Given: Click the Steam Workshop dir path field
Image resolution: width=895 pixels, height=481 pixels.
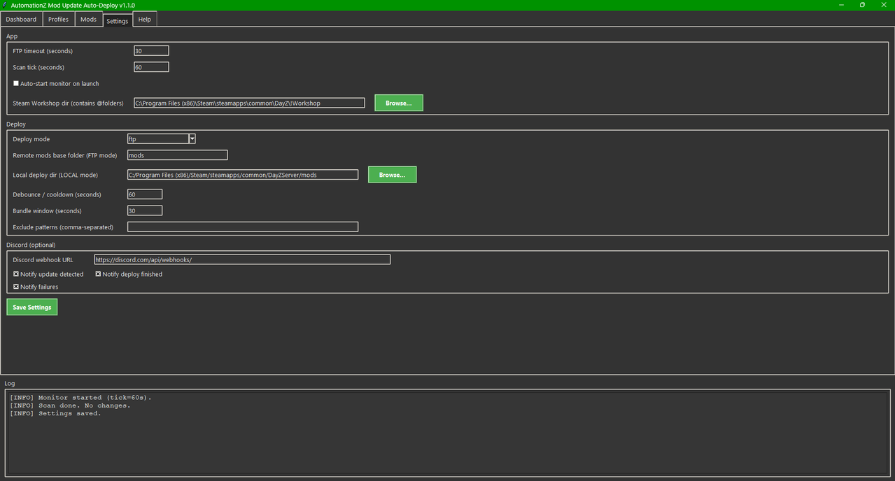Looking at the screenshot, I should tap(249, 103).
